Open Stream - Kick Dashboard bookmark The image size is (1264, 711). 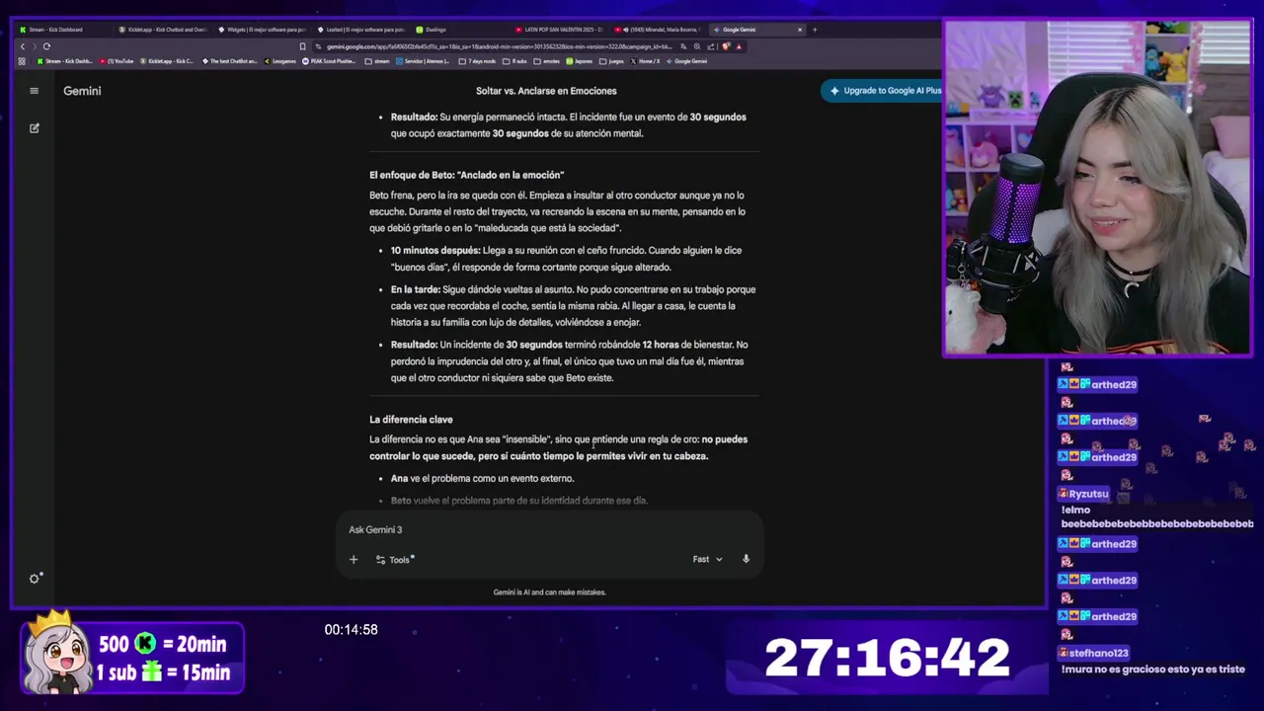tap(64, 61)
